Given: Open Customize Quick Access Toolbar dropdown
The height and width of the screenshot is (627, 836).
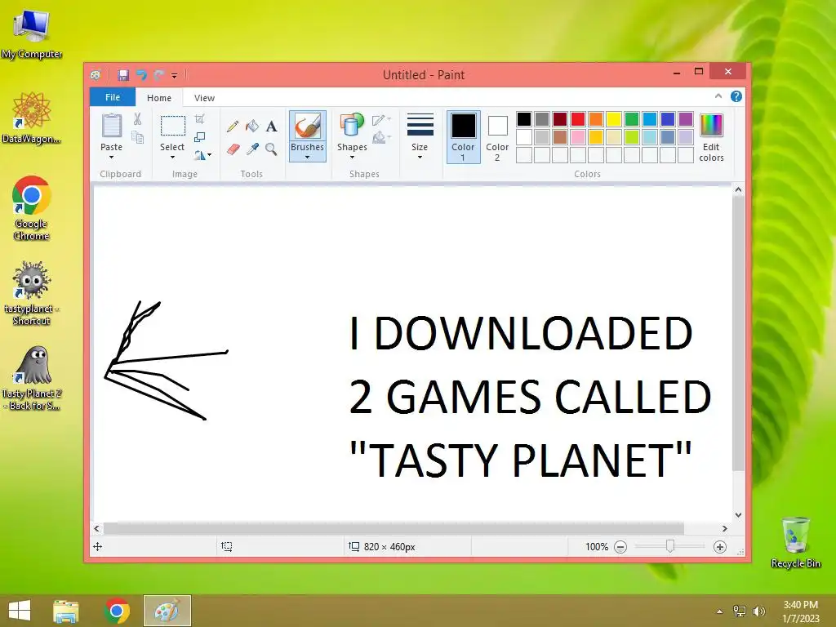Looking at the screenshot, I should 175,76.
